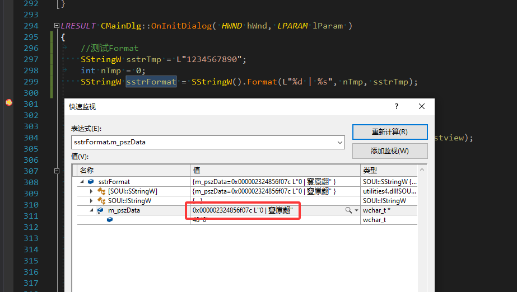The height and width of the screenshot is (292, 517).
Task: Click the highlighted sstrFormat variable in code line 299
Action: tap(151, 82)
